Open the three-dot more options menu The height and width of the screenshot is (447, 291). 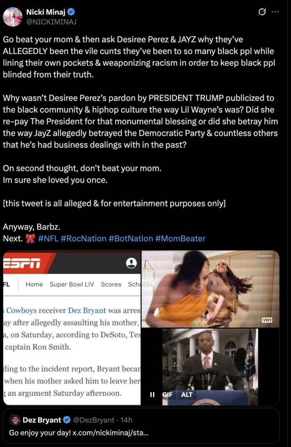(275, 12)
